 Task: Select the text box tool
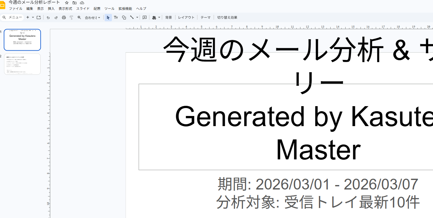pyautogui.click(x=116, y=17)
